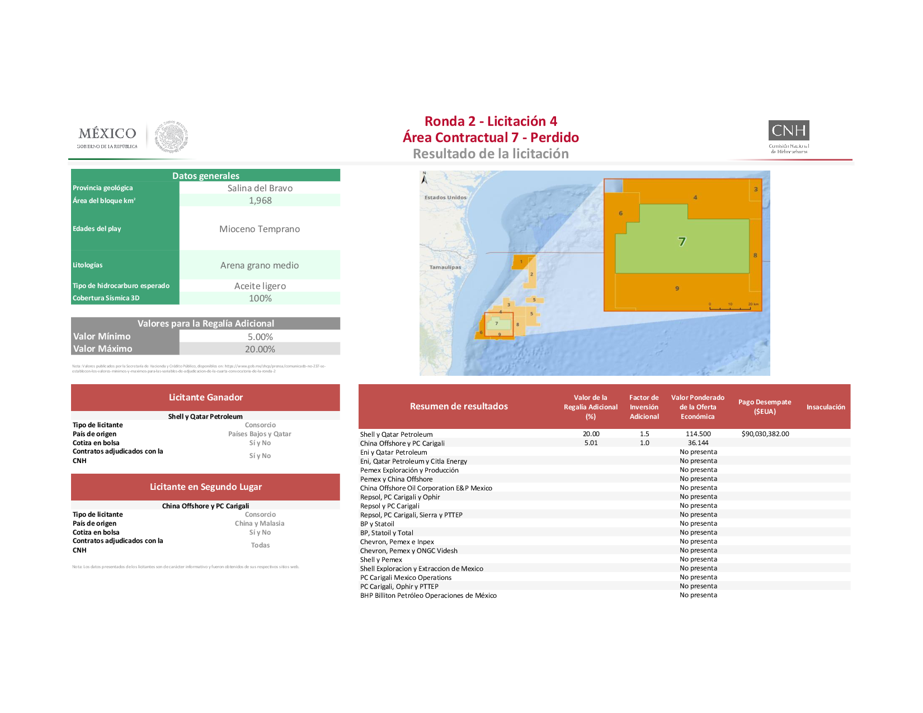Click 'China Offshore Oil Corporation E&P Mexico' row
This screenshot has width=923, height=713.
click(604, 488)
